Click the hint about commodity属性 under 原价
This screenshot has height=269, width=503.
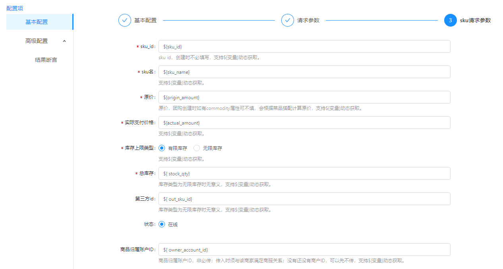pyautogui.click(x=260, y=108)
